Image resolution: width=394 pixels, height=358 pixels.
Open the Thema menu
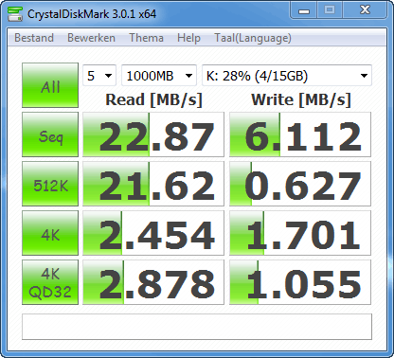coord(147,38)
